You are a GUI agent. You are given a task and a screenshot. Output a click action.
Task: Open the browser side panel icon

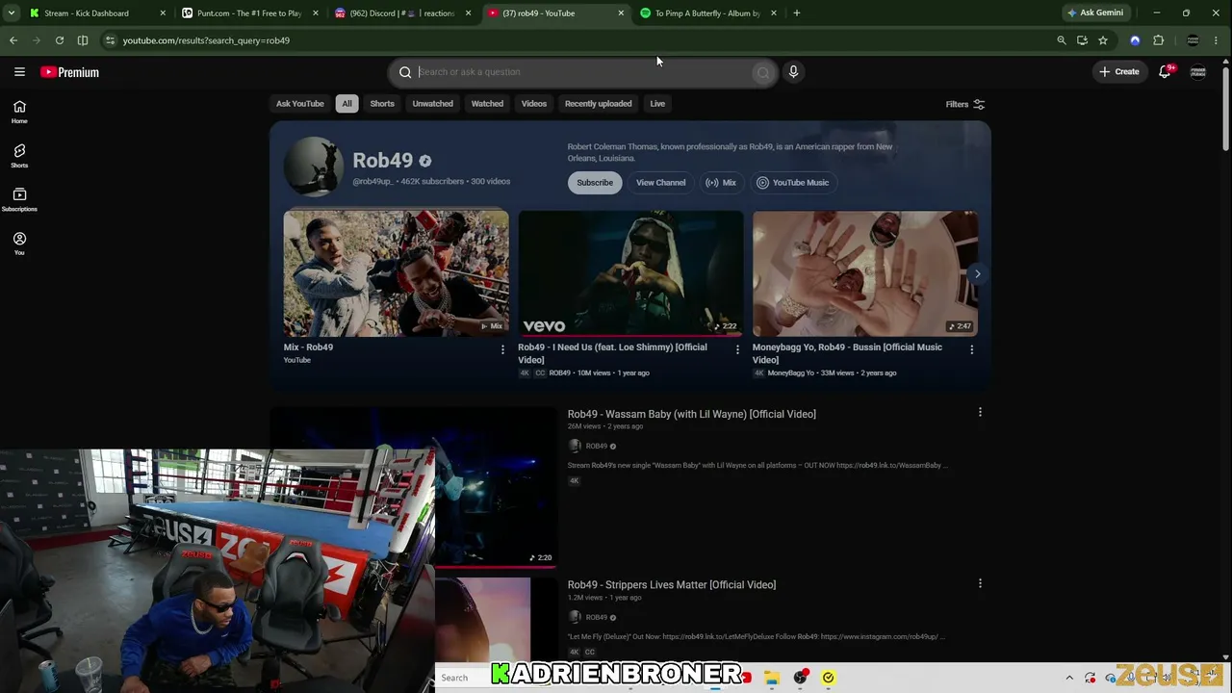click(83, 40)
